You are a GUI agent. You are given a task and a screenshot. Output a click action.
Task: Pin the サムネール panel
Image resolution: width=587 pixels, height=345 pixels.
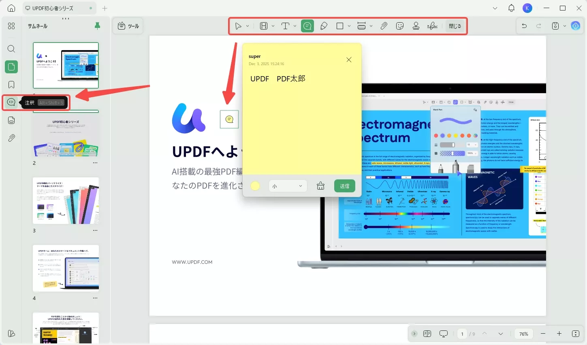coord(97,26)
